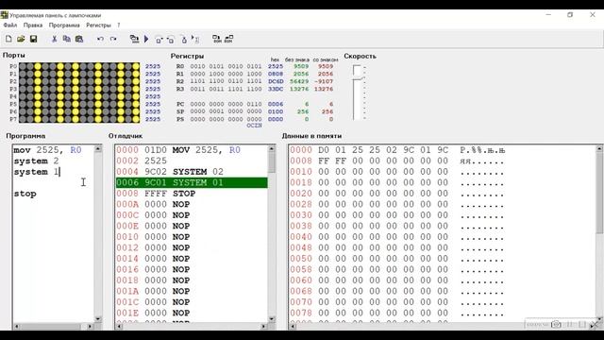Click SP register hex value 0100
This screenshot has width=604, height=340.
[276, 111]
